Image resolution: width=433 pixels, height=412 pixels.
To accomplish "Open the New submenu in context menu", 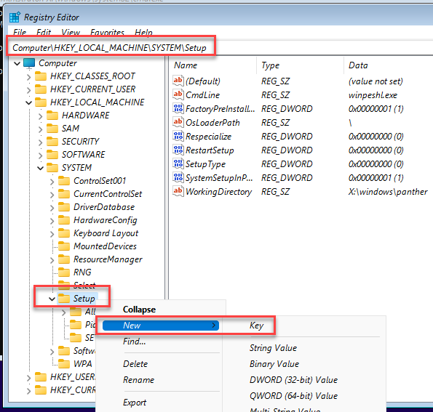I will (160, 326).
